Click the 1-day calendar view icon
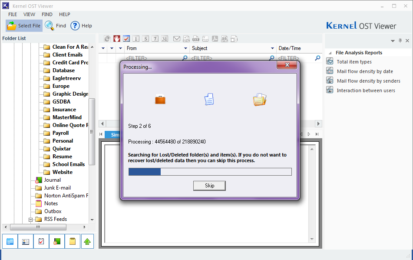 (x=136, y=39)
